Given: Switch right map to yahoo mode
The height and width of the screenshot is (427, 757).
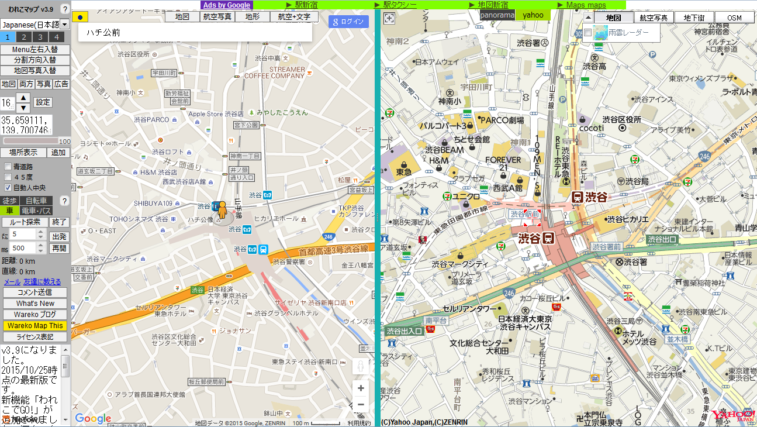Looking at the screenshot, I should click(533, 15).
